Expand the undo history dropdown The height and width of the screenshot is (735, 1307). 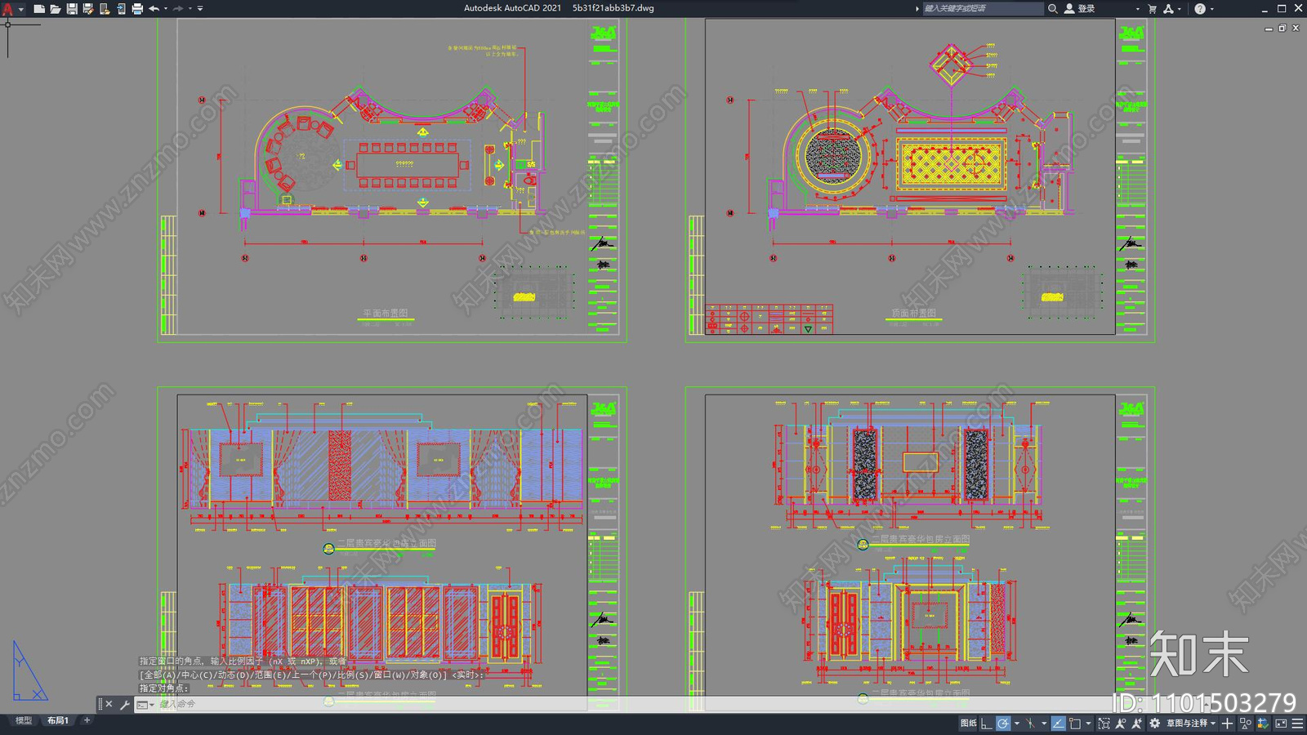166,8
